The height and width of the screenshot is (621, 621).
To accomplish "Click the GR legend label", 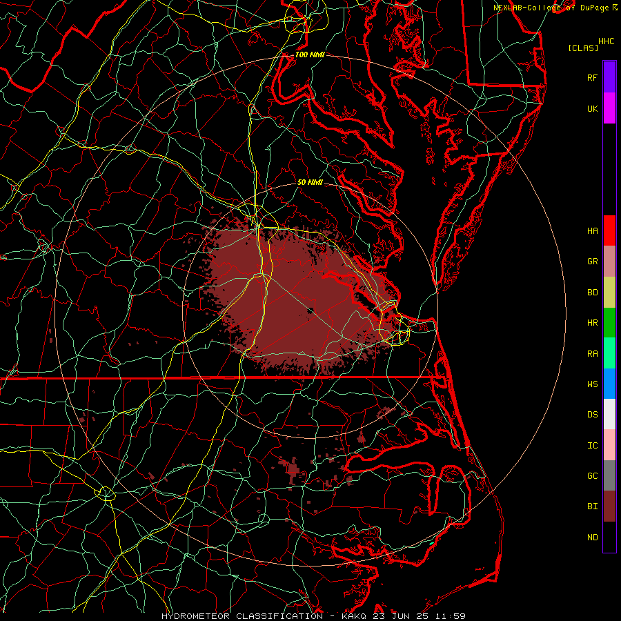I will click(593, 262).
